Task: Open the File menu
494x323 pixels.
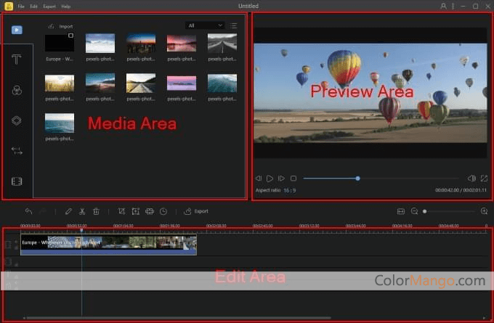Action: click(21, 7)
